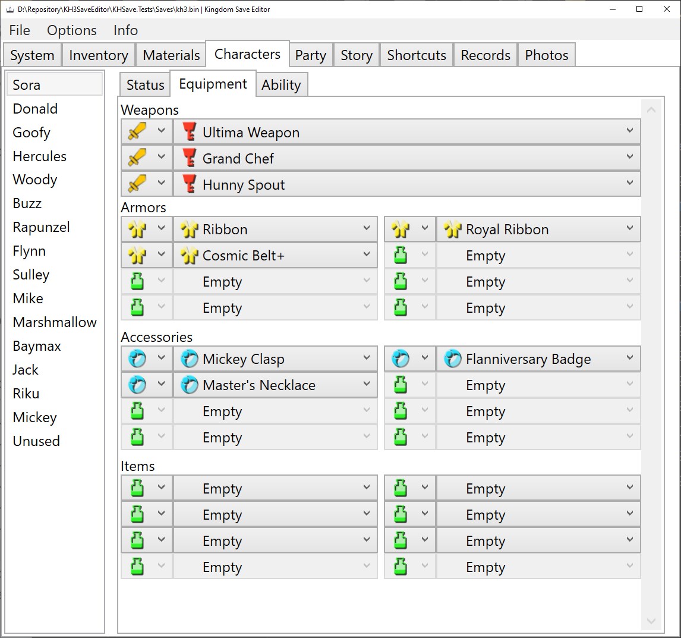Click armor type icon left of Royal Ribbon
The image size is (681, 638).
[401, 229]
